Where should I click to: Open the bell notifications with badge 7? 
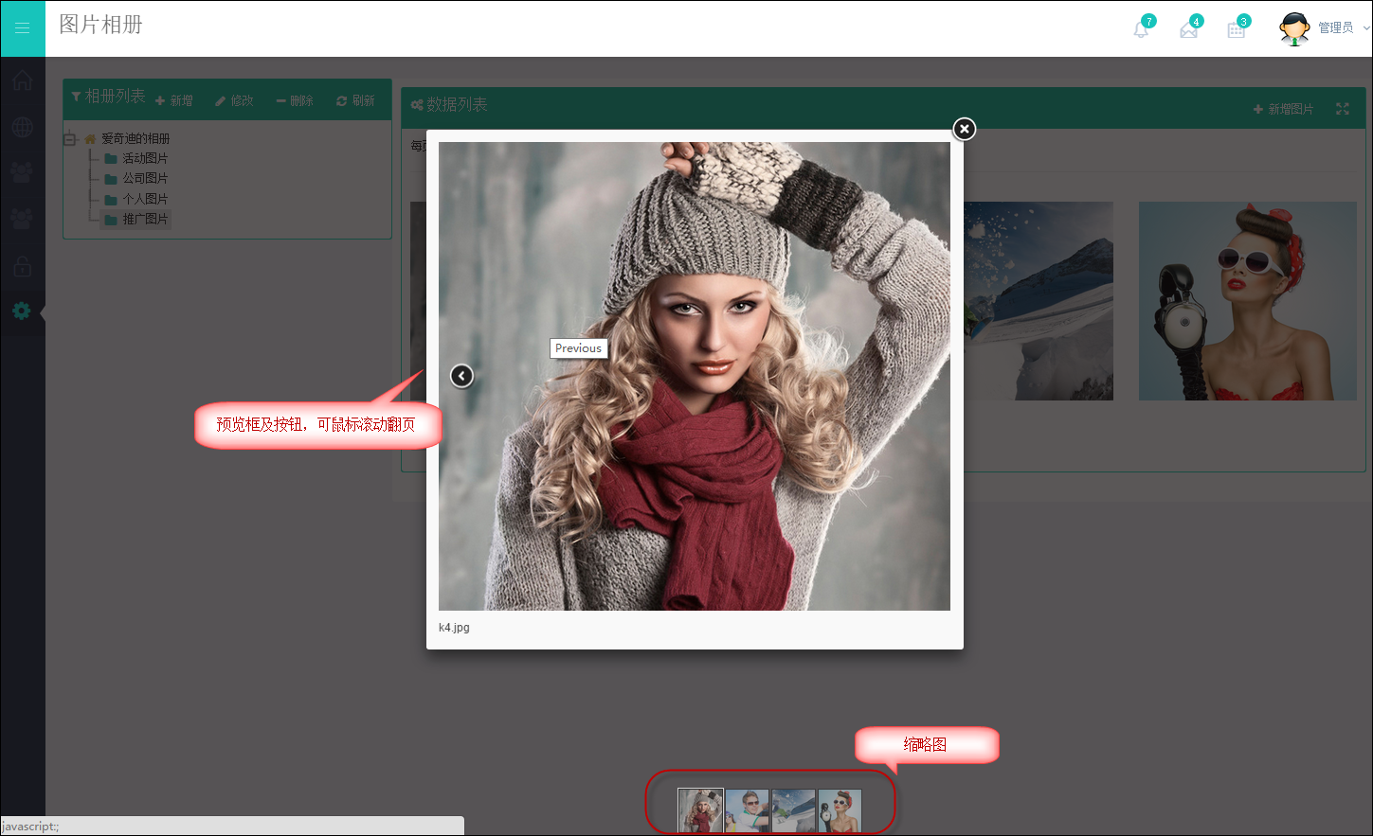tap(1142, 28)
